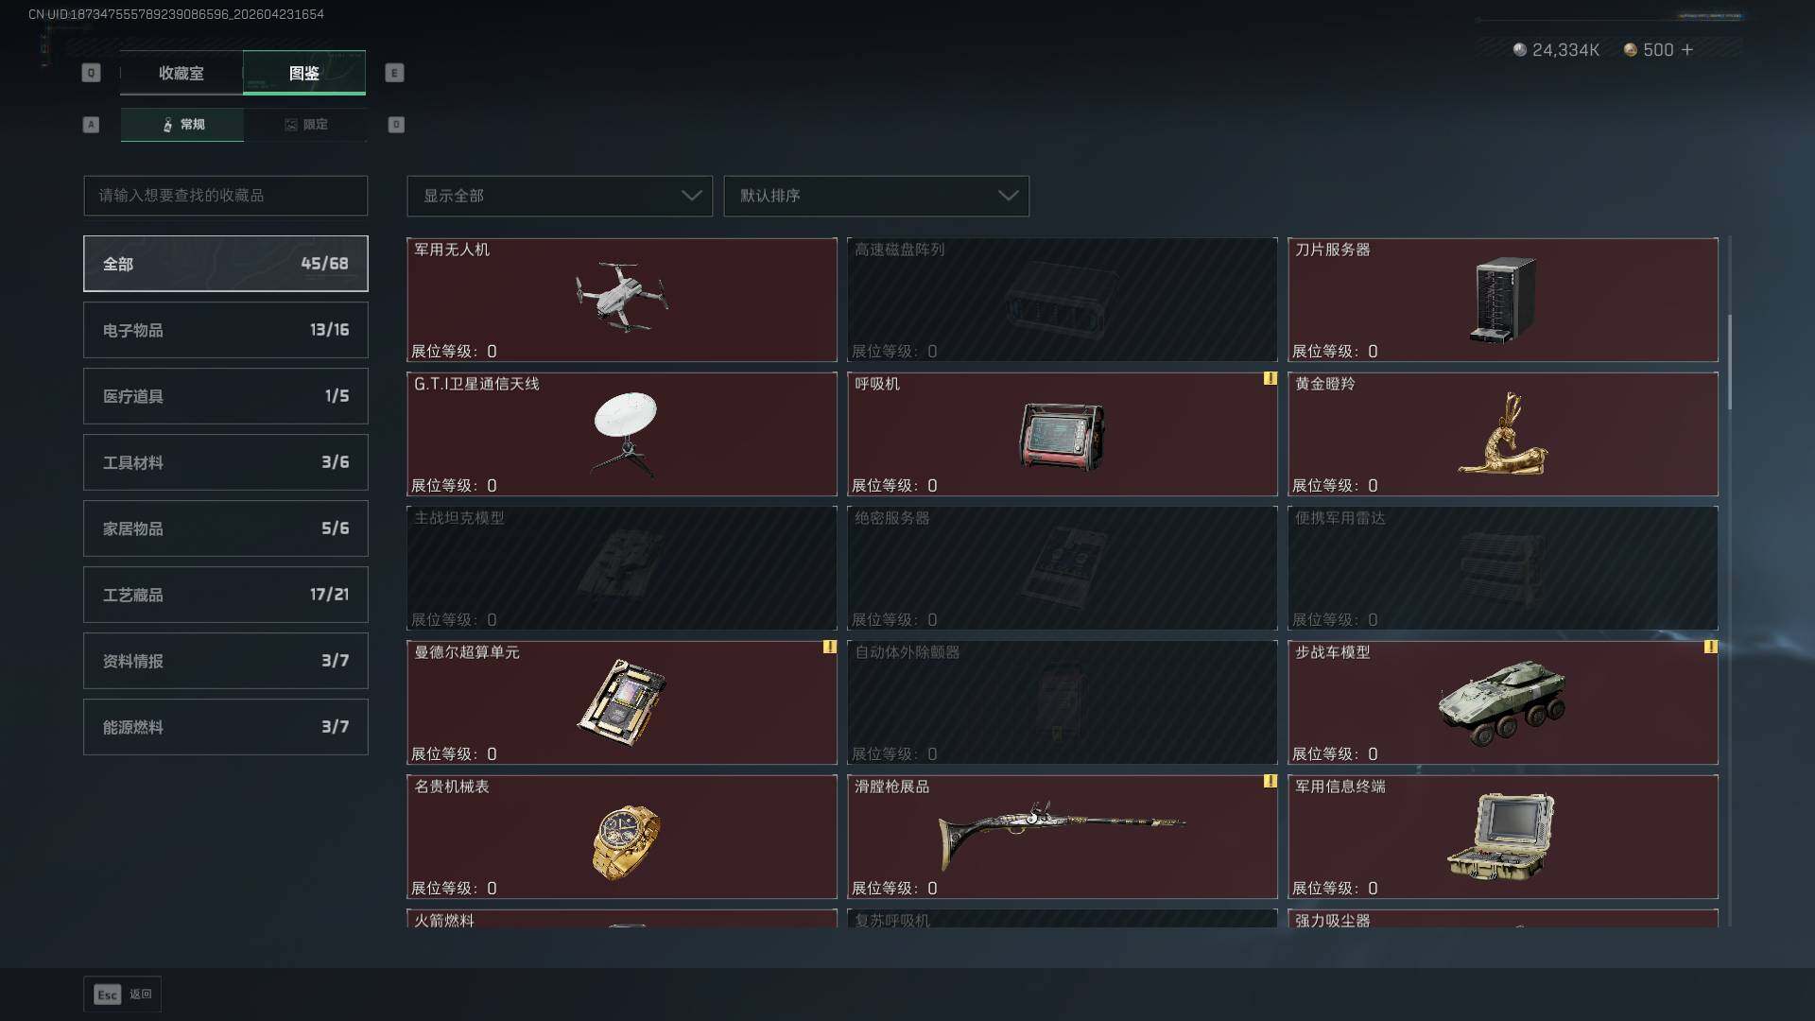Switch to the 收藏室 tab
The image size is (1815, 1021).
[181, 73]
